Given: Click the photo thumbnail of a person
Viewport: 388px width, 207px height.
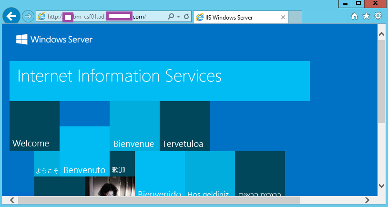Looking at the screenshot, I should pyautogui.click(x=110, y=186).
